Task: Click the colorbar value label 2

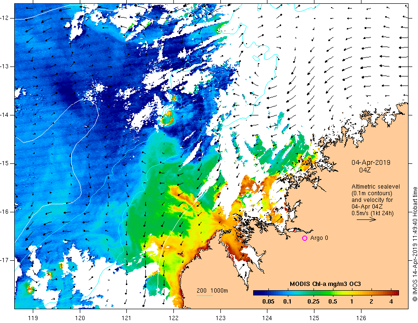Action: tap(371, 302)
